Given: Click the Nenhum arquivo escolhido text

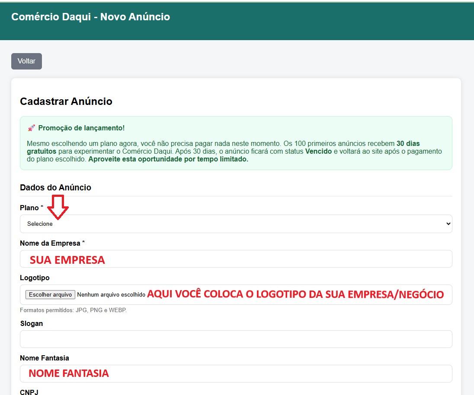Looking at the screenshot, I should pos(111,294).
